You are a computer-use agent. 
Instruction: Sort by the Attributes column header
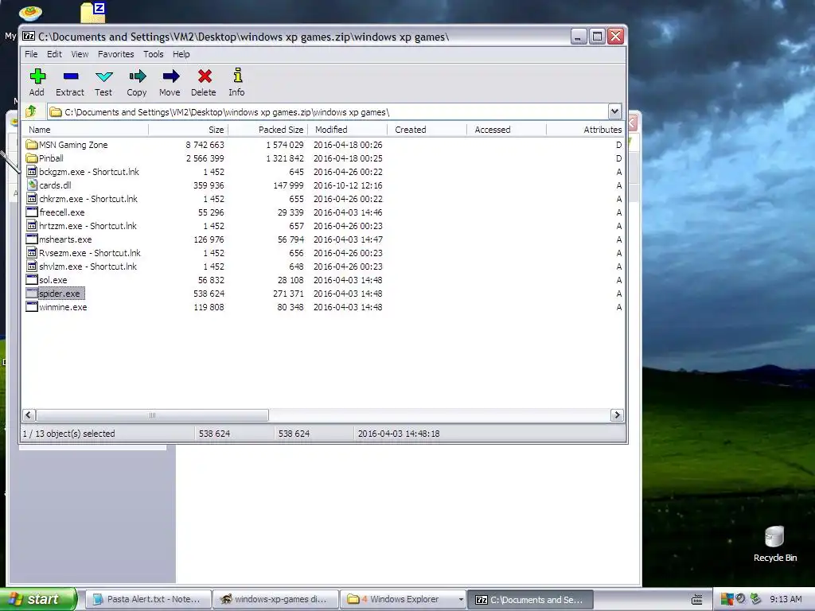[586, 130]
